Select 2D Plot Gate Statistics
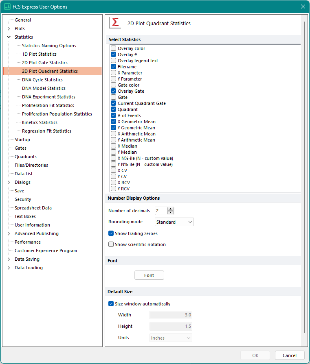Viewport: 310px width, 364px height. tap(45, 63)
